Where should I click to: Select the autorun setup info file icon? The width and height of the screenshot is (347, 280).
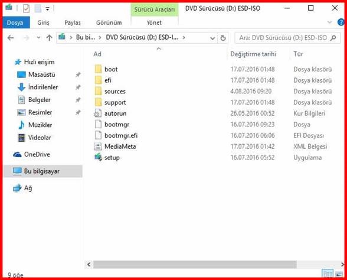coord(98,113)
